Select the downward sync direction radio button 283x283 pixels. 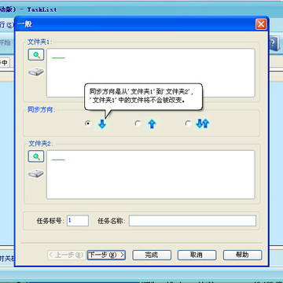88,123
